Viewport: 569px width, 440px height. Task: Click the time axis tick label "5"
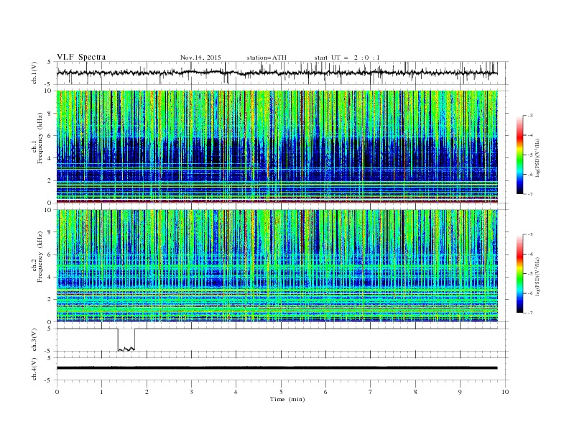click(x=281, y=392)
